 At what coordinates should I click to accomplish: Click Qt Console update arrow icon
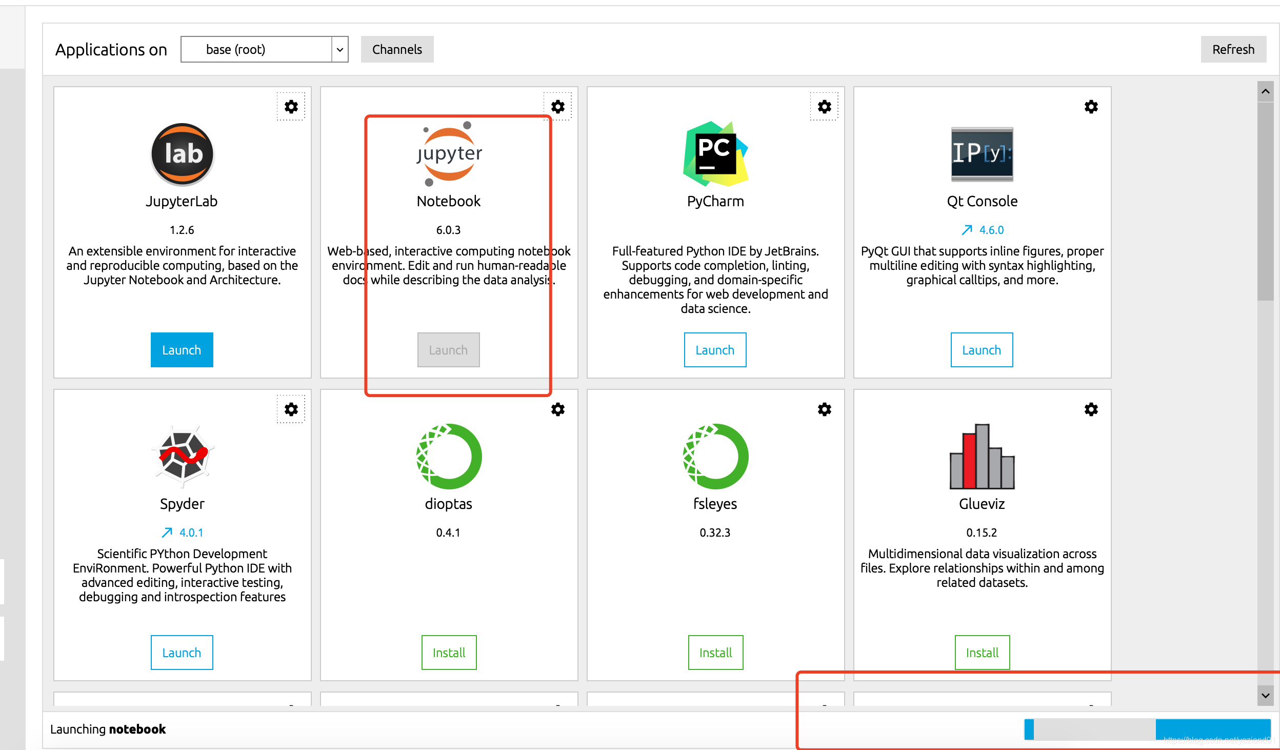pyautogui.click(x=967, y=230)
